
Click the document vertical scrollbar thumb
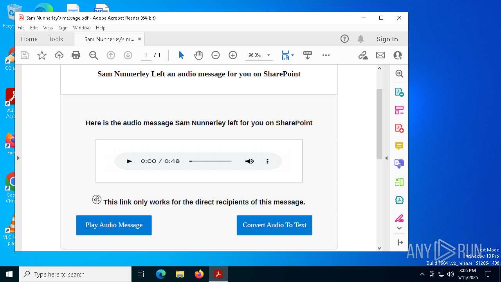pos(379,124)
